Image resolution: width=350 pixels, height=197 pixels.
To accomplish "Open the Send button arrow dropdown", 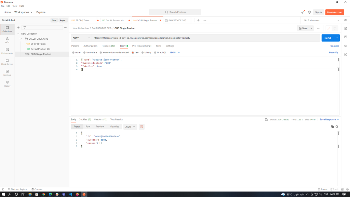I will (337, 38).
